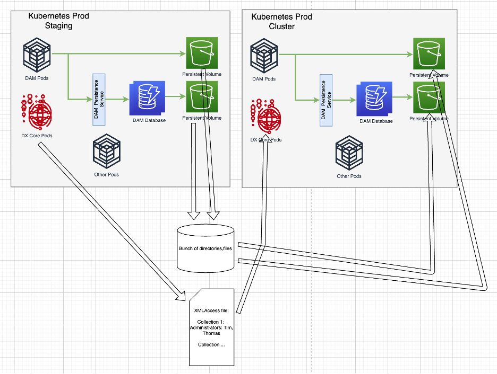Image resolution: width=497 pixels, height=374 pixels.
Task: Select the upper Persistent Volume in Prod Cluster
Action: pyautogui.click(x=429, y=53)
